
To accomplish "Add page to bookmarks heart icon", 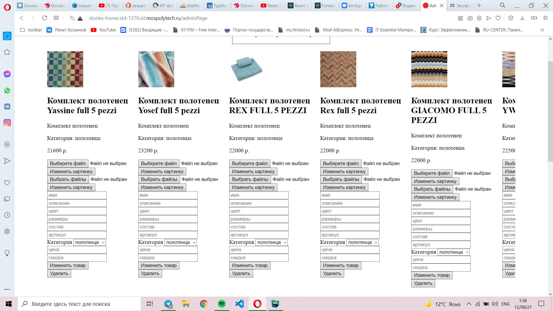I will (x=498, y=18).
